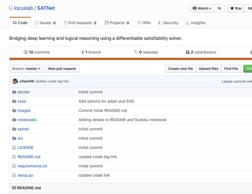The height and width of the screenshot is (194, 252).
Task: Open the Watch dropdown button
Action: tap(202, 9)
